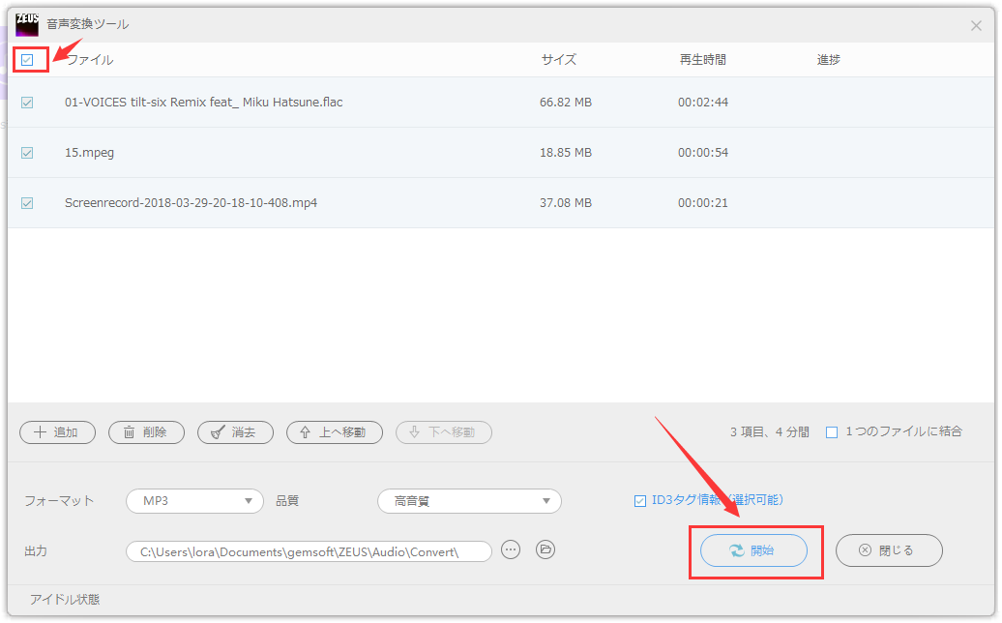The height and width of the screenshot is (623, 1002).
Task: Click the 削除 trash delete button
Action: (146, 432)
